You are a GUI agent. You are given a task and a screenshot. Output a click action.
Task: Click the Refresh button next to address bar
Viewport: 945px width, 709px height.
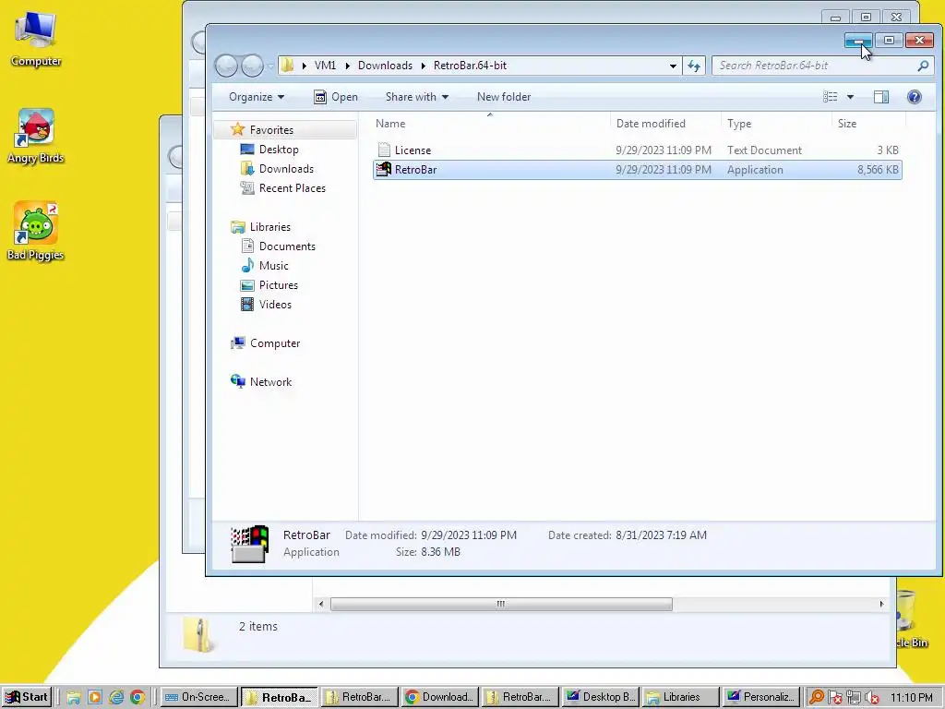[x=694, y=66]
